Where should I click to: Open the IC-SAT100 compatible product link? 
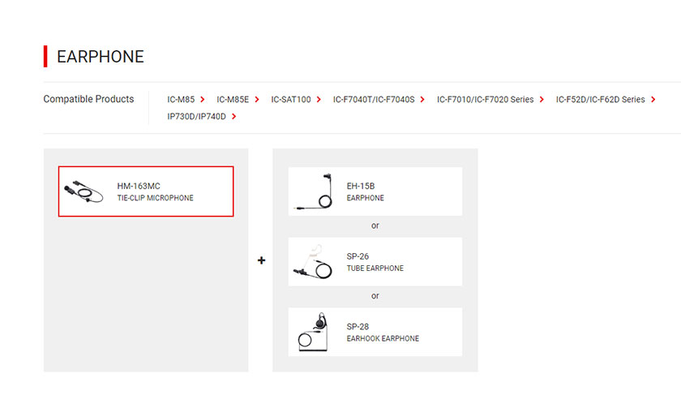pos(291,100)
